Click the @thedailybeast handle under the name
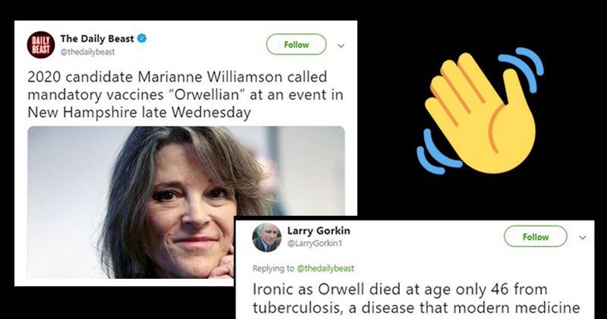Viewport: 607px width, 319px height. pyautogui.click(x=90, y=52)
